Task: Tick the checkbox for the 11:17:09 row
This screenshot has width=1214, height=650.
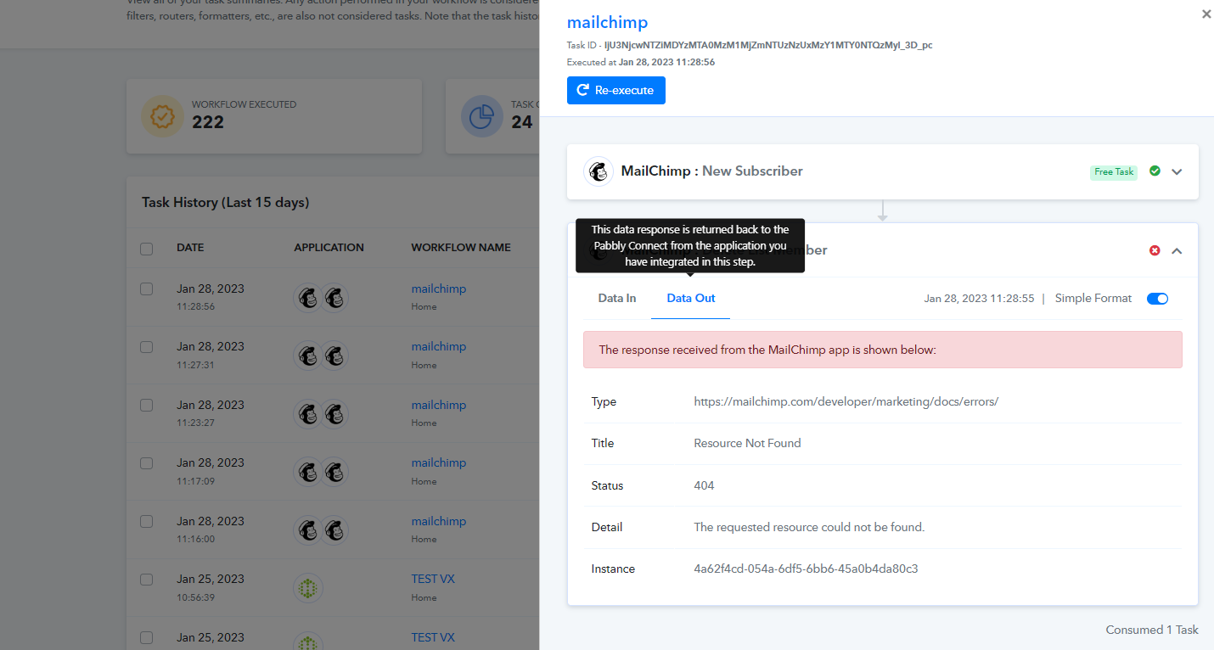Action: (147, 462)
